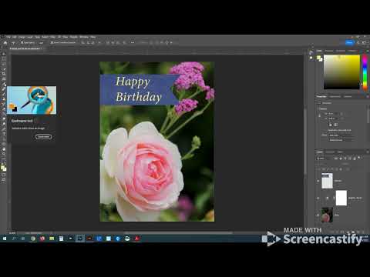370x277 pixels.
Task: Select the Lasso tool
Action: 4,64
